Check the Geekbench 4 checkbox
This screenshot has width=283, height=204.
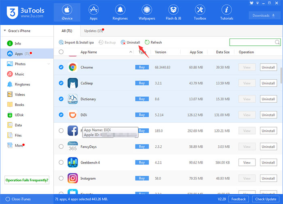pyautogui.click(x=61, y=162)
